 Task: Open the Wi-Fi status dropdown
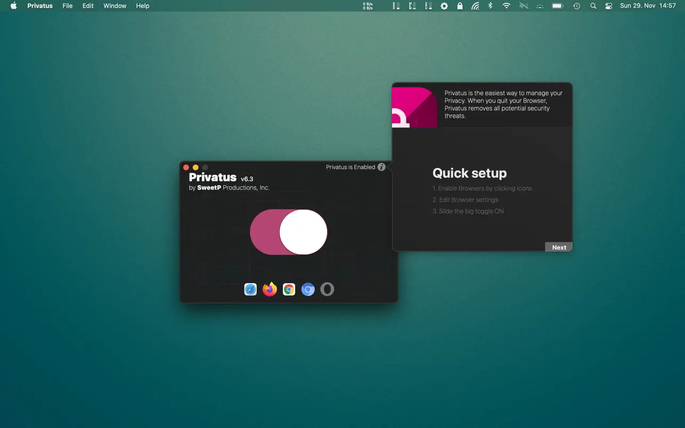point(507,6)
